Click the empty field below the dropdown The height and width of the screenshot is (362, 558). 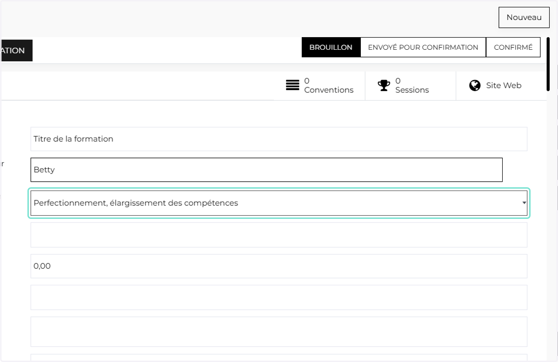coord(279,235)
